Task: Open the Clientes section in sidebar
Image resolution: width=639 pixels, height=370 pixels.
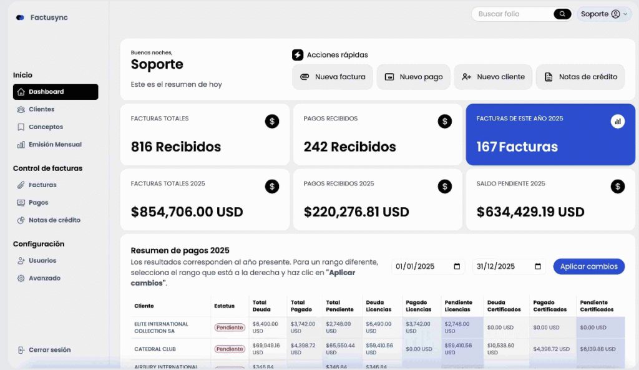Action: point(41,109)
